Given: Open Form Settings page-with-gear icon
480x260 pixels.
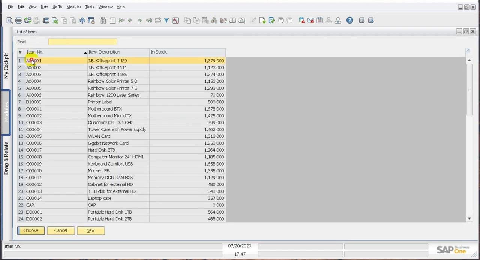Looking at the screenshot, I should click(262, 21).
